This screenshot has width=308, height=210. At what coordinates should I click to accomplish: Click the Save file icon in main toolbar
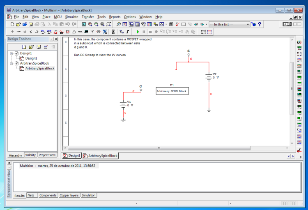pos(31,24)
